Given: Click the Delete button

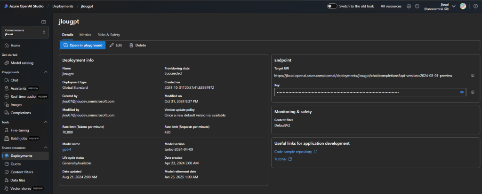Looking at the screenshot, I should [x=137, y=45].
